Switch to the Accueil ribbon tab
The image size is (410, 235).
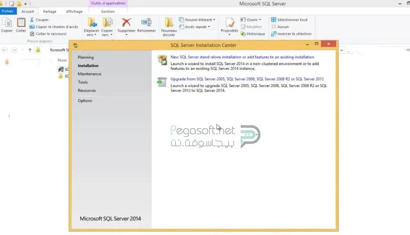[x=28, y=12]
